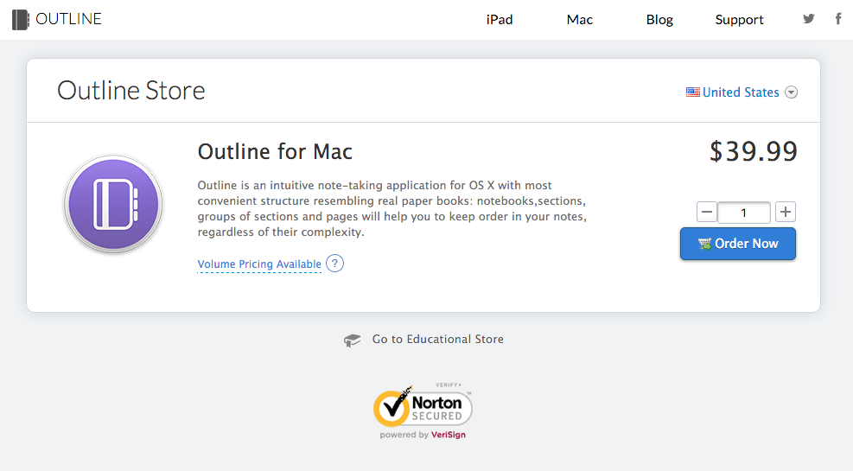Click the $39.99 price text

754,151
